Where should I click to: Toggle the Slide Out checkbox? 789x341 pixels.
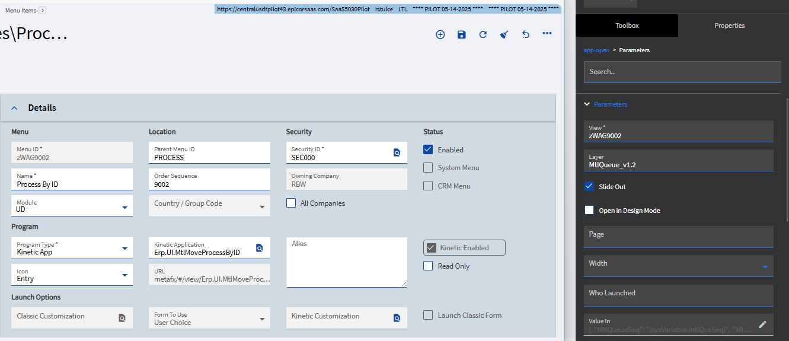pyautogui.click(x=589, y=186)
